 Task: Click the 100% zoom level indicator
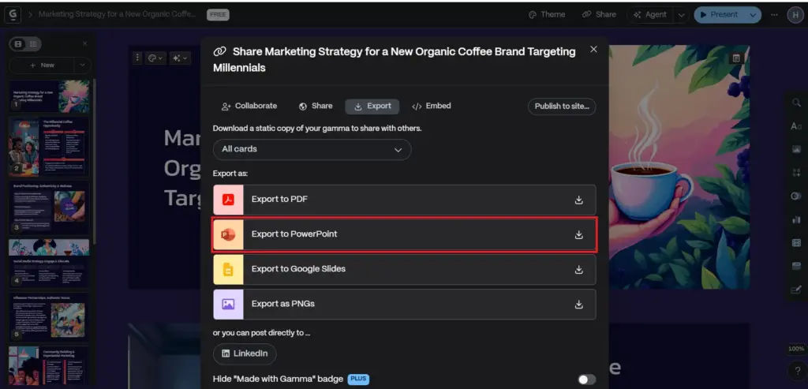click(x=796, y=349)
